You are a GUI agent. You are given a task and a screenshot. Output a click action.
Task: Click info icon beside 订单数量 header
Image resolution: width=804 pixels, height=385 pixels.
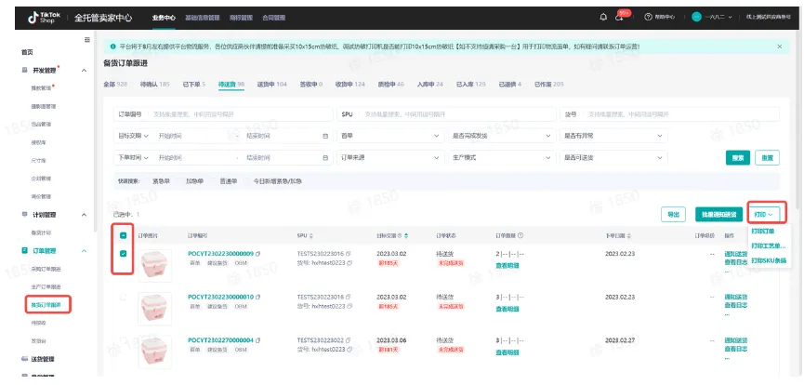click(x=521, y=235)
